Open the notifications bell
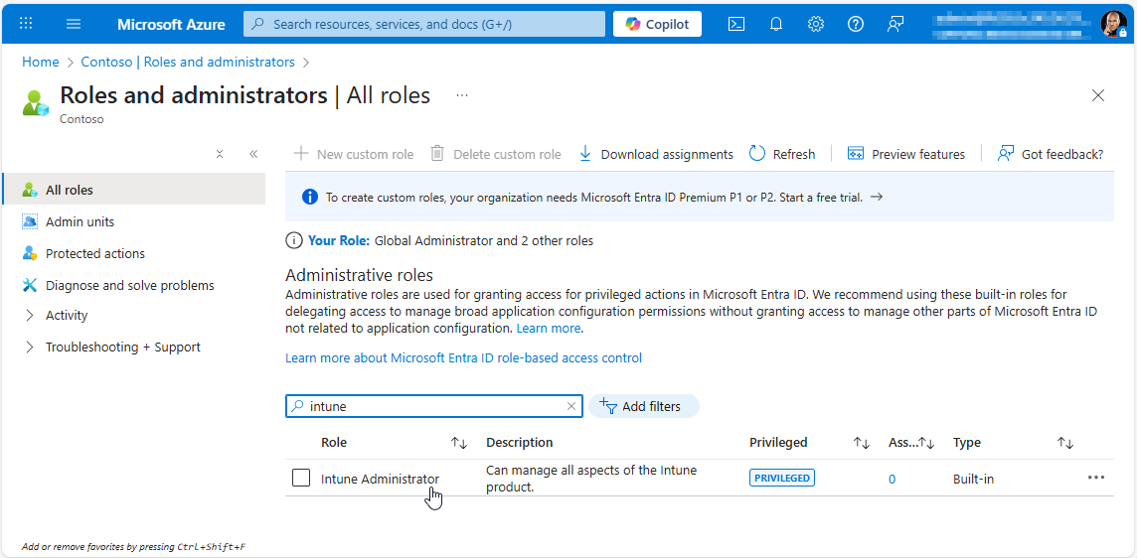This screenshot has width=1137, height=558. click(776, 24)
